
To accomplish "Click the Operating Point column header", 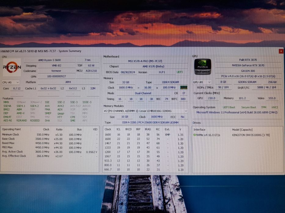I will coord(11,129).
